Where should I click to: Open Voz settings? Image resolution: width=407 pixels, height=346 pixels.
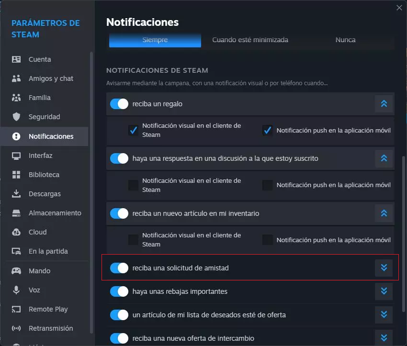click(x=45, y=290)
